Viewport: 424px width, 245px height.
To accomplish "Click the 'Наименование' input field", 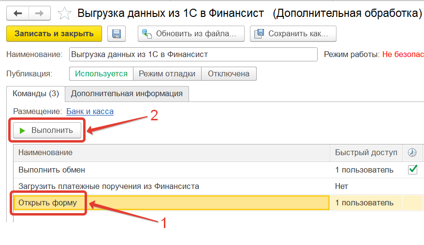I will point(193,54).
